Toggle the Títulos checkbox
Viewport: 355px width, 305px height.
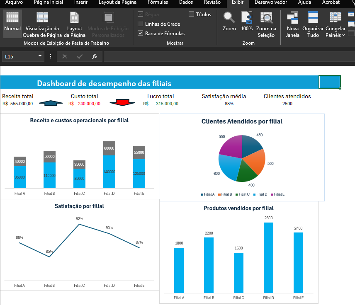pos(191,15)
